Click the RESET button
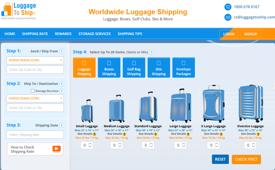 220,159
